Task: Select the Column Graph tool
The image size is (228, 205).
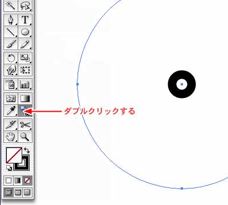Action: [x=25, y=84]
